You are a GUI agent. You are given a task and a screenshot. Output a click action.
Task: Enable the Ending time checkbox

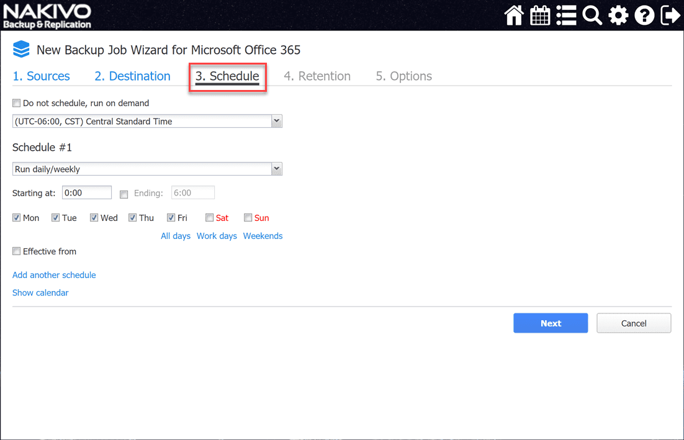pos(124,194)
